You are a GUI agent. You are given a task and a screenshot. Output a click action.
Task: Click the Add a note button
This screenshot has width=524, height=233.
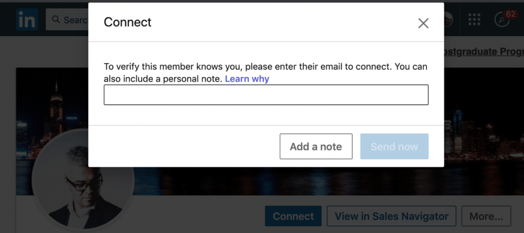point(316,146)
